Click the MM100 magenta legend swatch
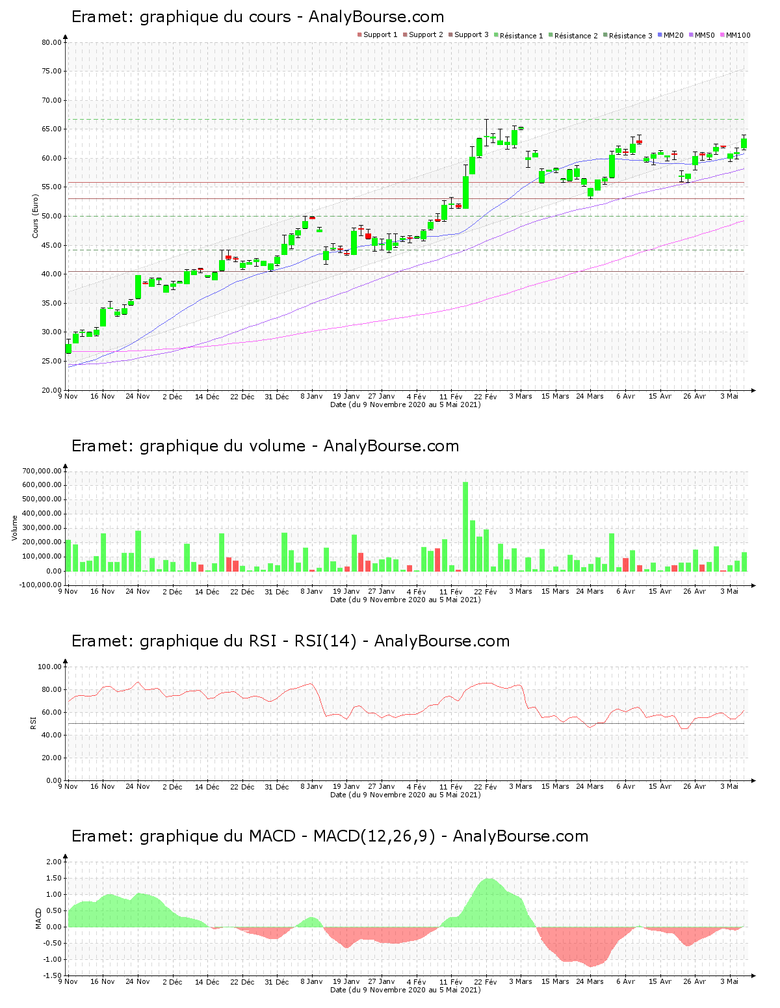This screenshot has height=1008, width=780. pos(722,35)
